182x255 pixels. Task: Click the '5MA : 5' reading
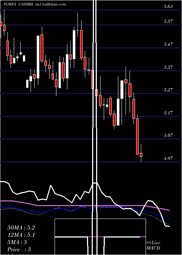(x=17, y=242)
